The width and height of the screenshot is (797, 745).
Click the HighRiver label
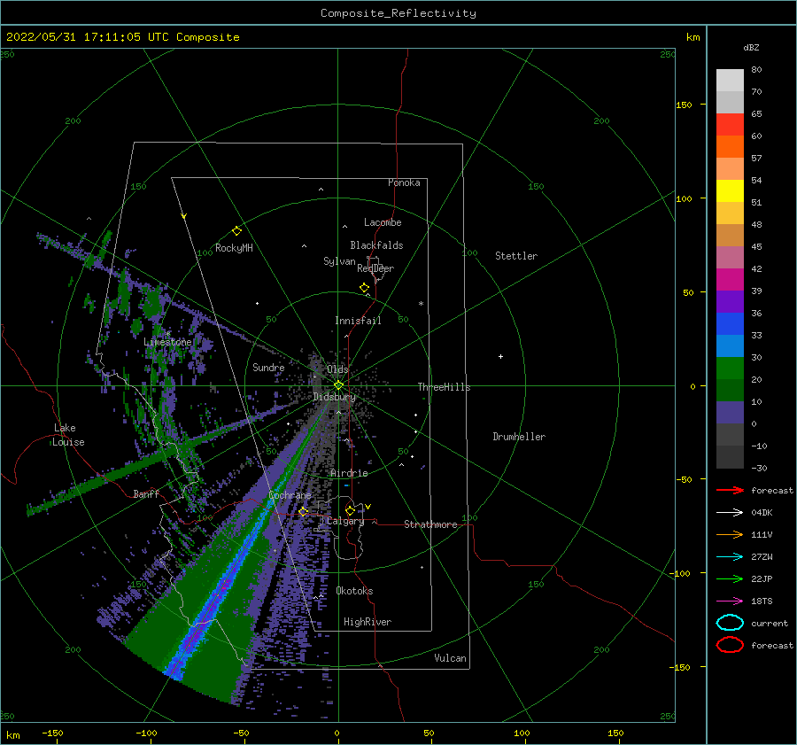click(x=368, y=622)
